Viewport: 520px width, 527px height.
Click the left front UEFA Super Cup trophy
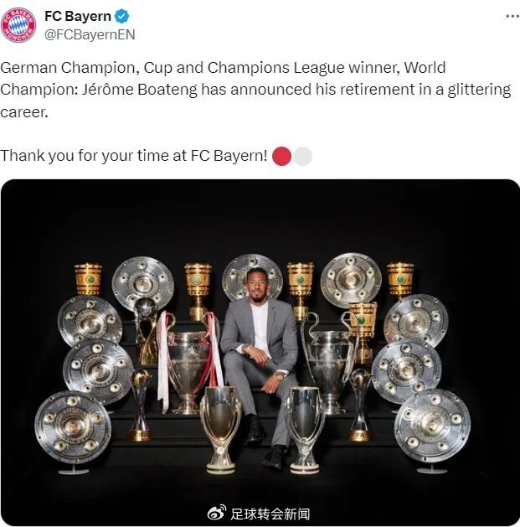point(220,430)
